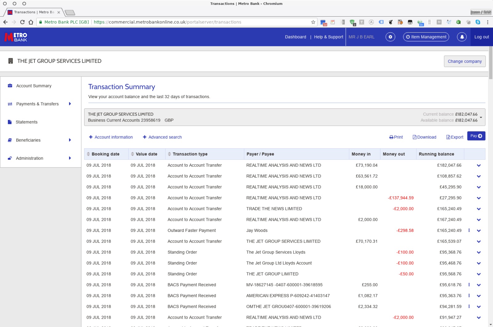Click the paper plane extension icon
The width and height of the screenshot is (493, 327).
coord(449,22)
